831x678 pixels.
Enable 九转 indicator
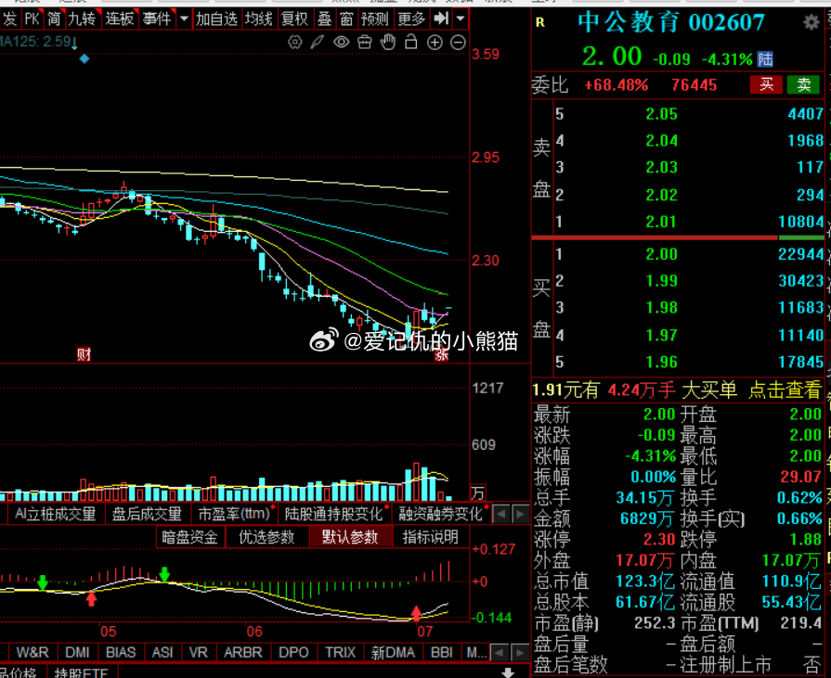click(82, 19)
